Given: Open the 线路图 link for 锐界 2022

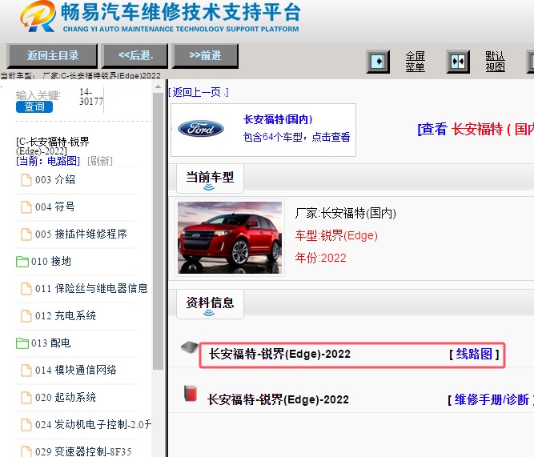Looking at the screenshot, I should click(475, 355).
